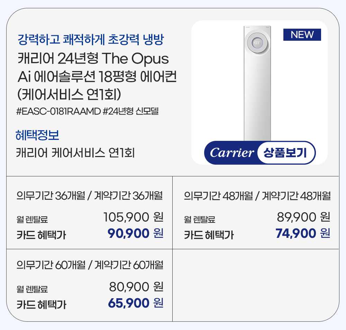Click the 90,900 원 card benefit price
This screenshot has height=330, width=346.
[x=135, y=234]
